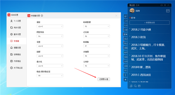Click into the 团签列表 F4 shortcut input
This screenshot has height=95, width=175.
coord(50,36)
